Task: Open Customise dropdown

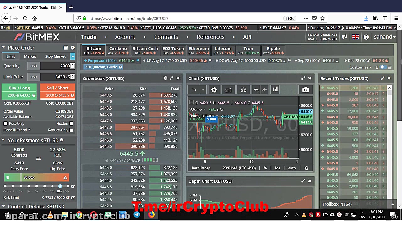Action: pyautogui.click(x=360, y=67)
